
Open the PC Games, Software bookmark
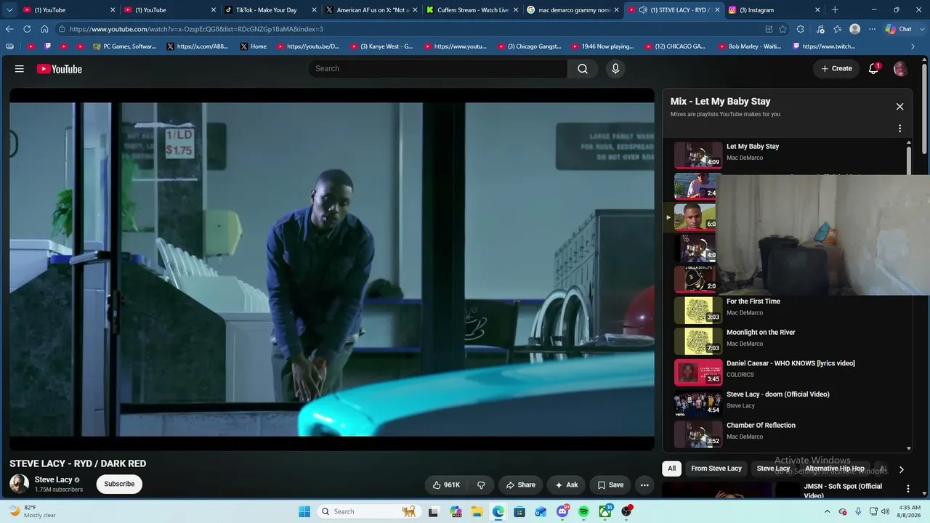coord(124,46)
